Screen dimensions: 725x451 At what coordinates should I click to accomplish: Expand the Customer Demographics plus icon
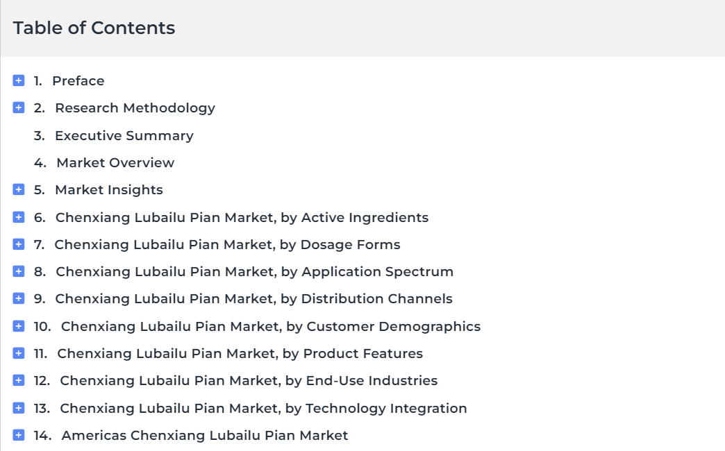coord(19,326)
